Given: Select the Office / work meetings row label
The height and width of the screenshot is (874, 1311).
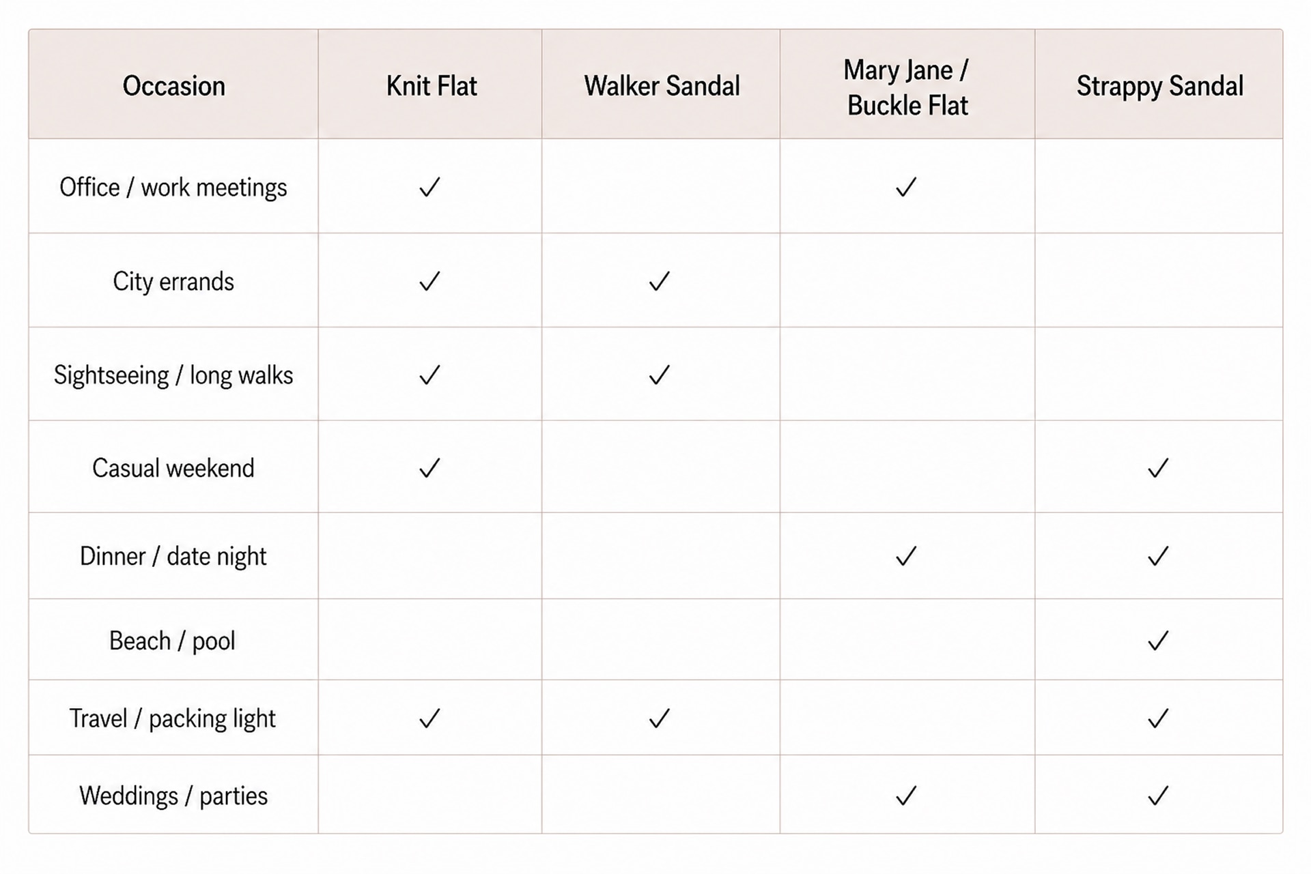Looking at the screenshot, I should pyautogui.click(x=173, y=187).
